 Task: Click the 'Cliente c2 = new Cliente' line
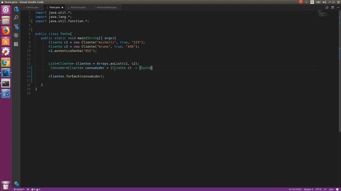point(94,47)
